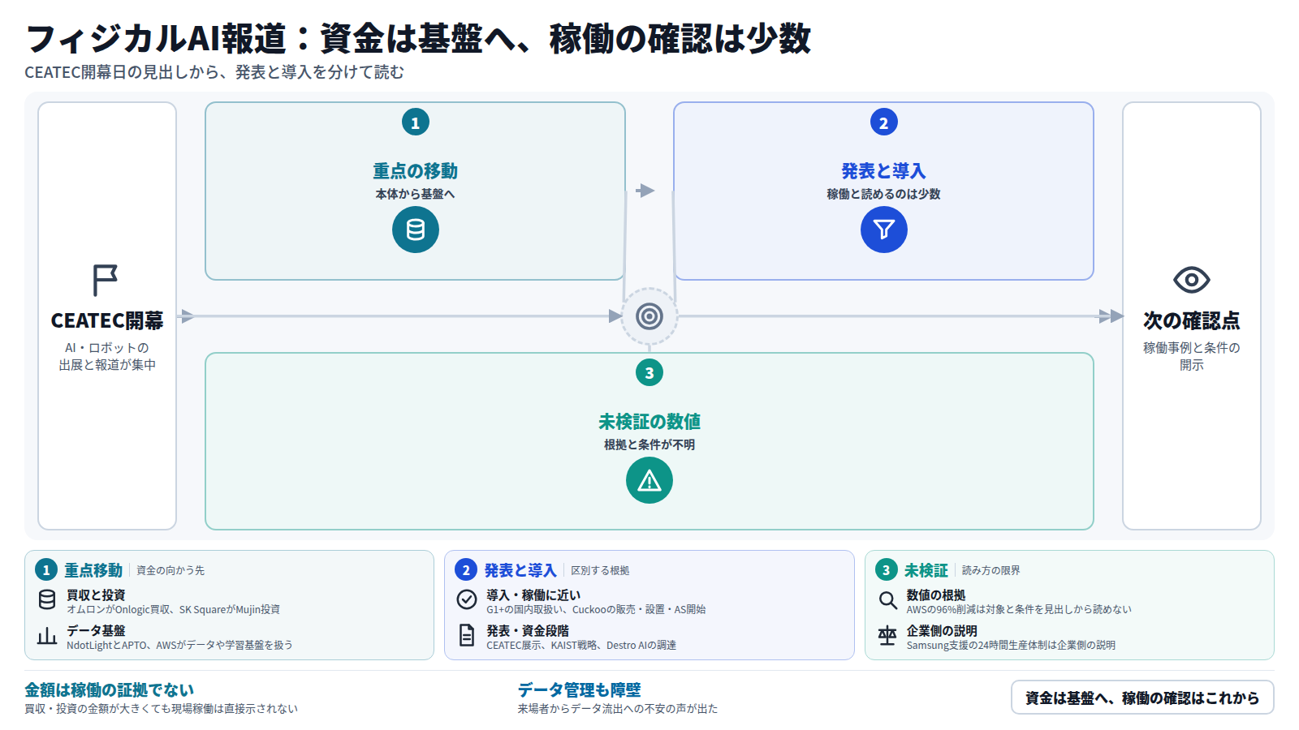Click the database icon beside 買収と投資
The height and width of the screenshot is (730, 1299).
pos(47,599)
